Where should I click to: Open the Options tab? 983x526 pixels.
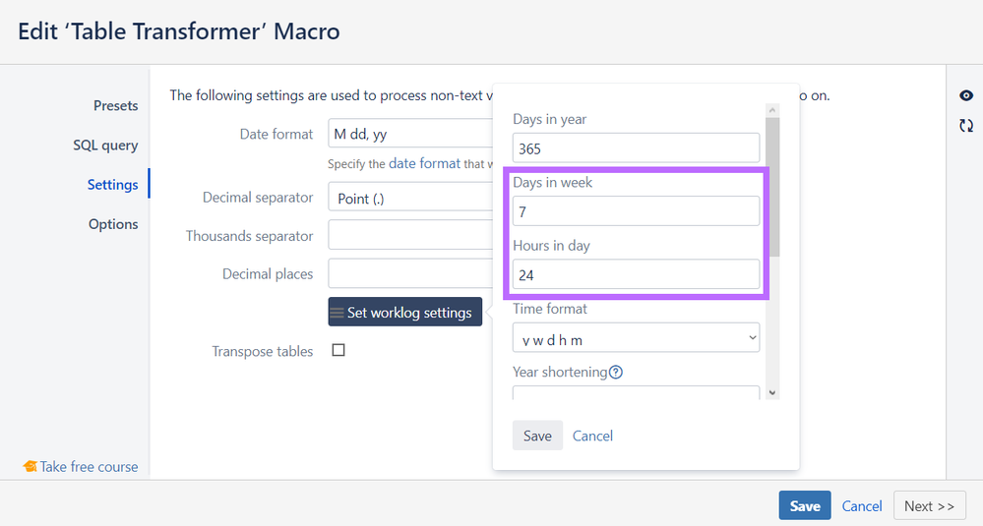[x=113, y=224]
